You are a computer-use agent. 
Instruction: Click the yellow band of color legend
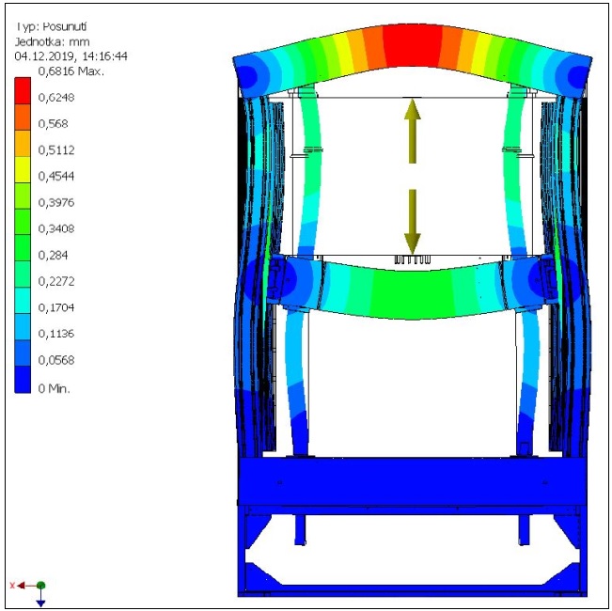(23, 169)
